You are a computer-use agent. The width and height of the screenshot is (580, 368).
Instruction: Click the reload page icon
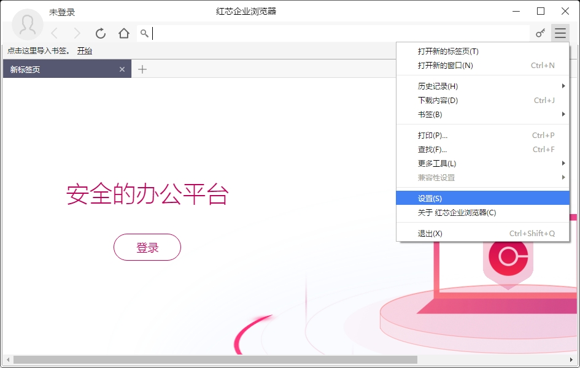[101, 34]
